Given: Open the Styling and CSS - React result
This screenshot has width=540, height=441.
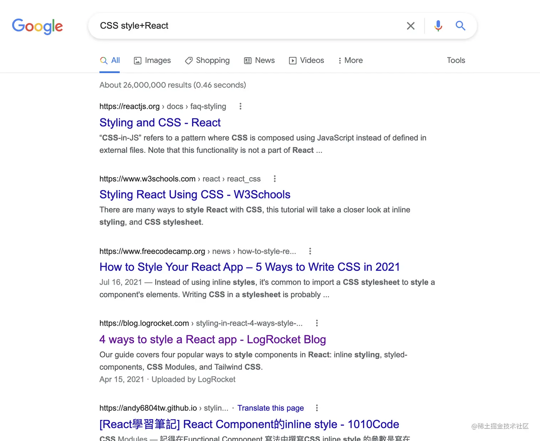Looking at the screenshot, I should click(x=160, y=122).
